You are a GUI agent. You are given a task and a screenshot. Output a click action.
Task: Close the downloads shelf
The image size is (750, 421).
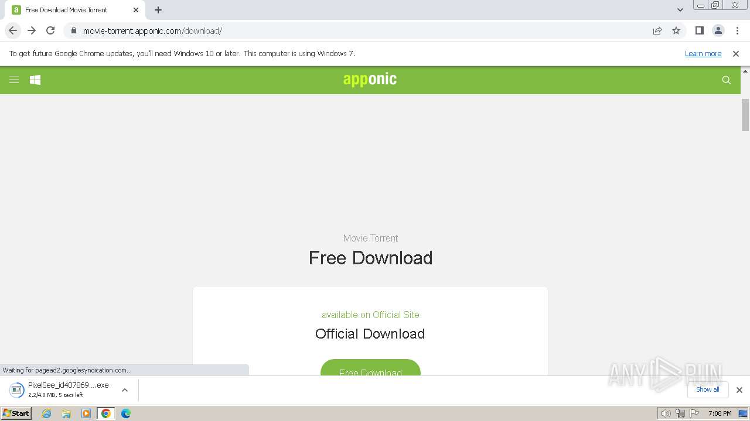click(739, 390)
